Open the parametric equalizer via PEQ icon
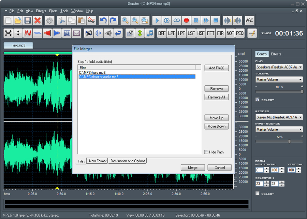This screenshot has width=307, height=219. click(240, 33)
